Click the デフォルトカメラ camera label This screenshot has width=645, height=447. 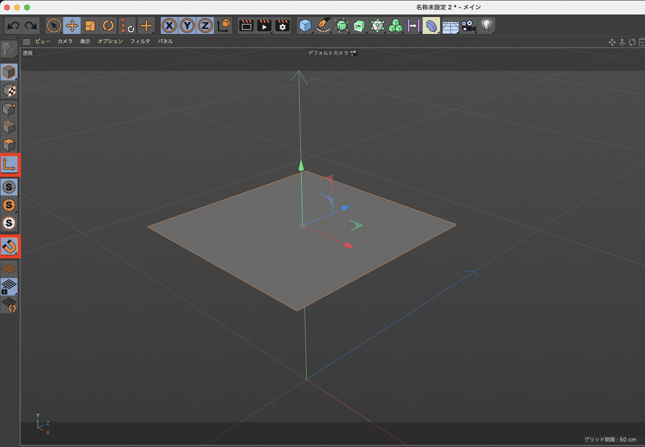point(328,53)
